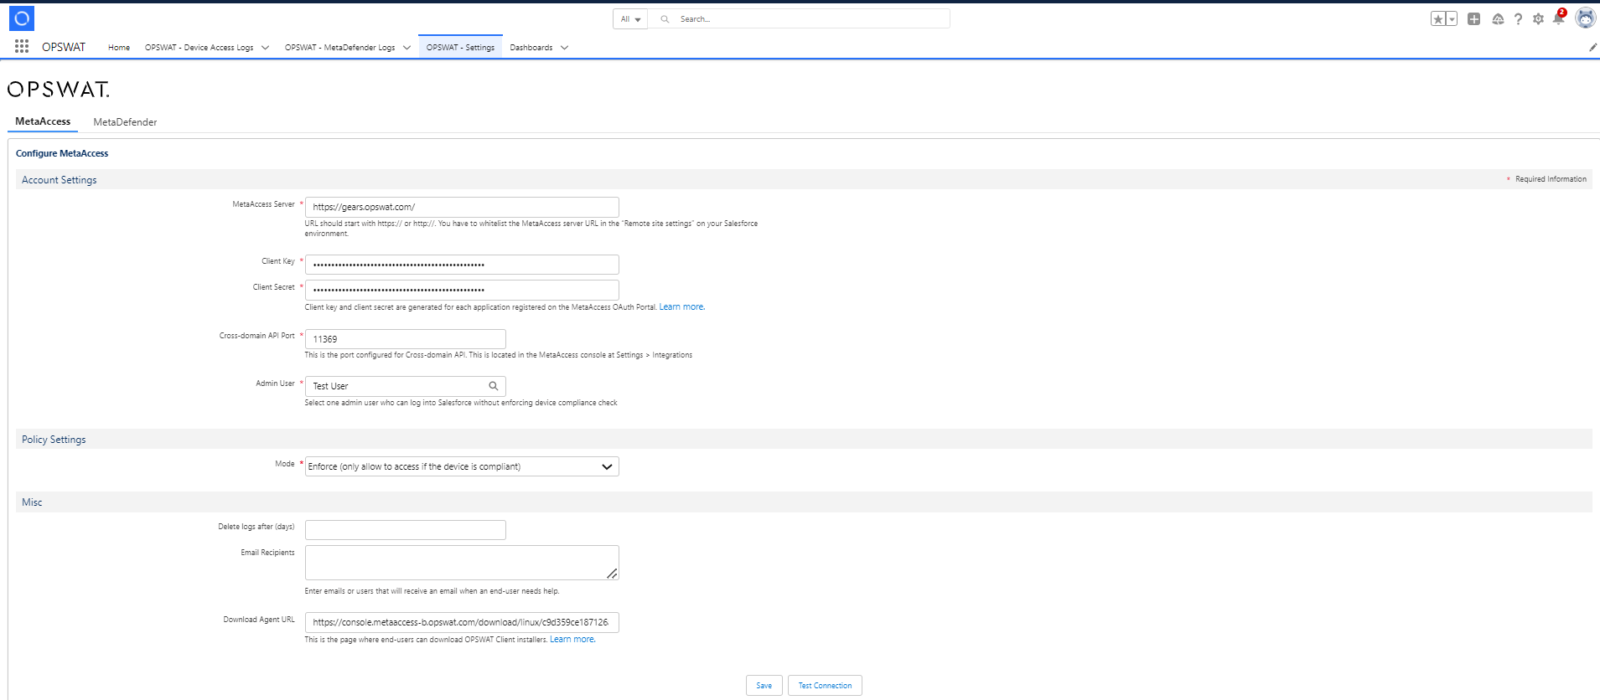1600x700 pixels.
Task: Click the Save button
Action: pos(764,686)
